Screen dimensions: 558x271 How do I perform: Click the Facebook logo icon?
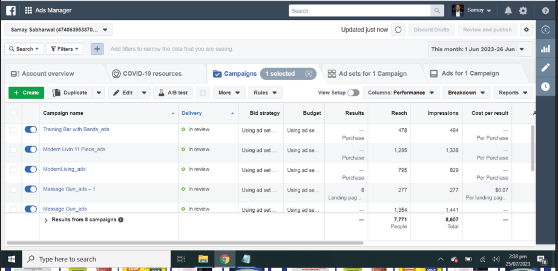tap(11, 11)
